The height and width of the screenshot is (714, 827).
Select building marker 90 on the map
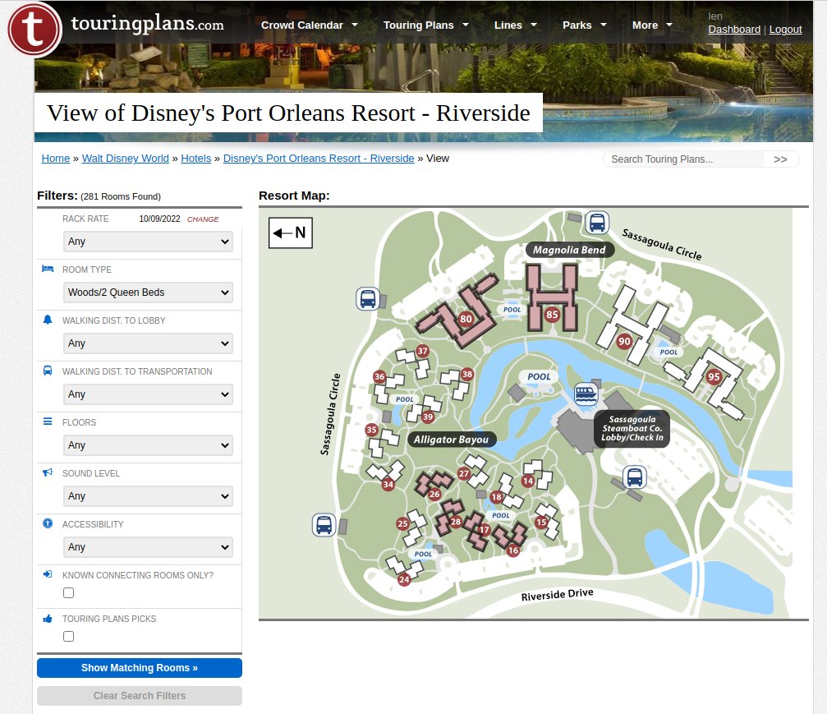[x=624, y=342]
